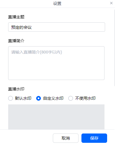Click the 设置 dialog title text
Viewport: 115px width, 146px height.
point(57,3)
